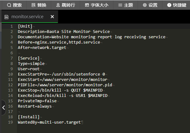Click the file icon on monitor.service tab
This screenshot has height=133, width=190.
pos(6,17)
